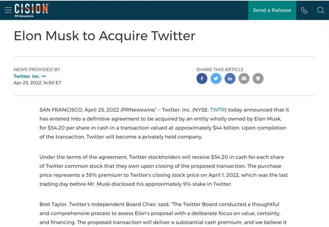The width and height of the screenshot is (329, 227).
Task: Click the Bret Taylor quote paragraph
Action: (x=164, y=213)
